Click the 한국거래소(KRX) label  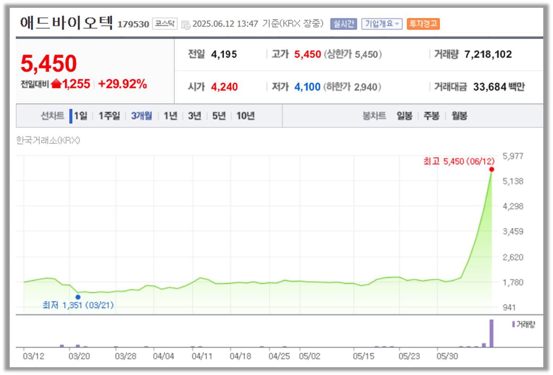(x=48, y=140)
